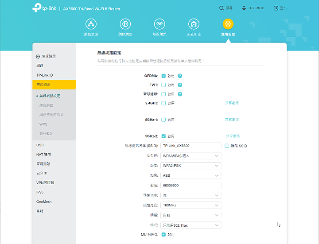Open the Advanced settings gear icon tab
Image resolution: width=319 pixels, height=244 pixels.
(x=228, y=24)
